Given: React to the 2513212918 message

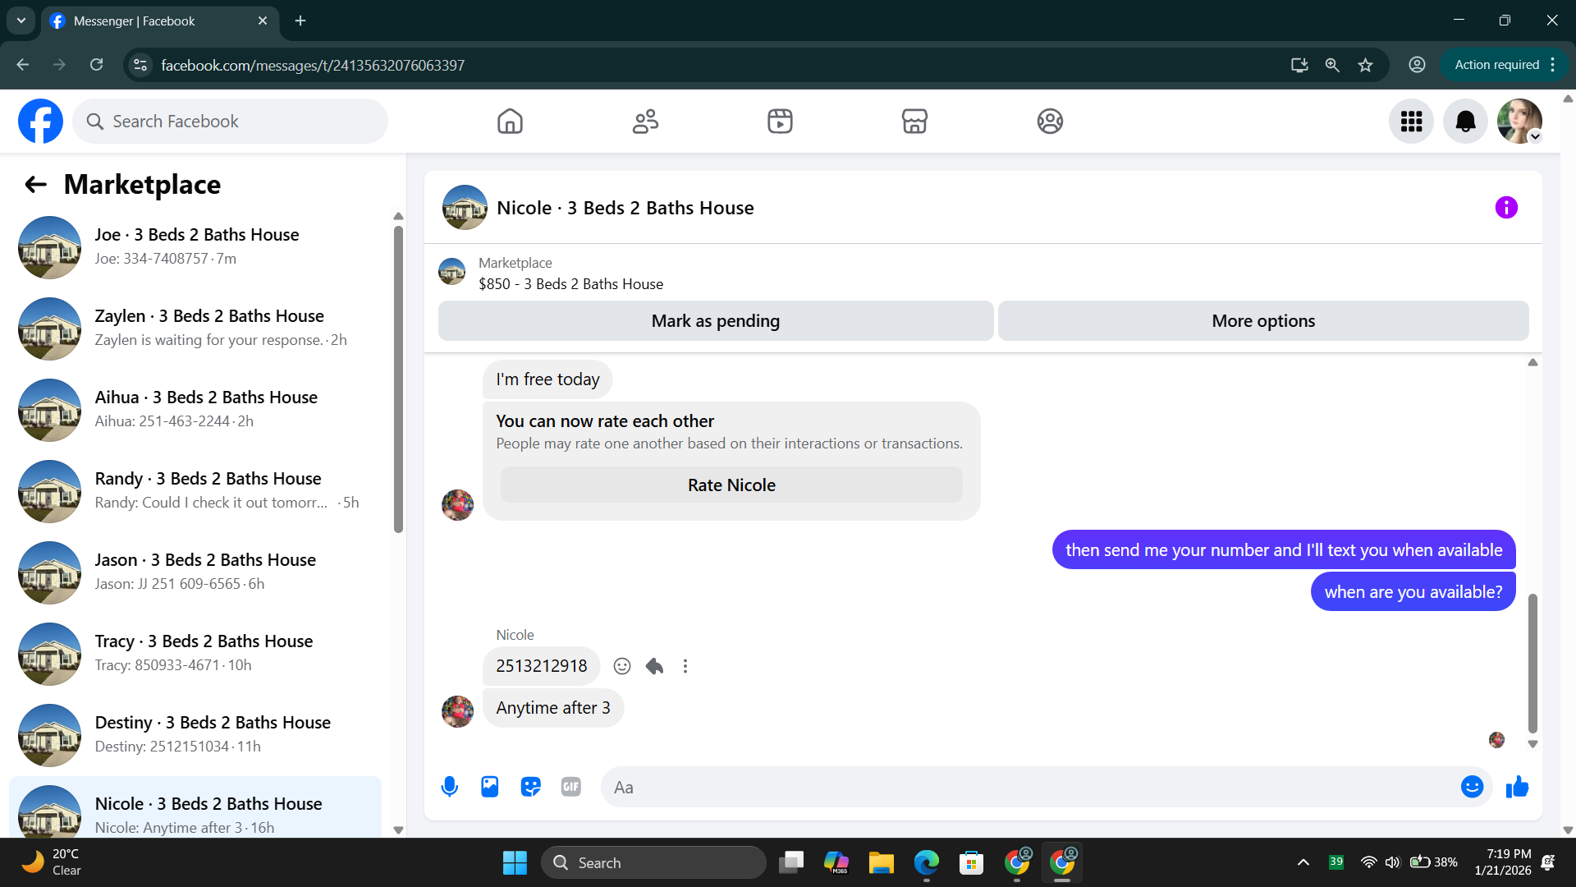Looking at the screenshot, I should tap(622, 666).
